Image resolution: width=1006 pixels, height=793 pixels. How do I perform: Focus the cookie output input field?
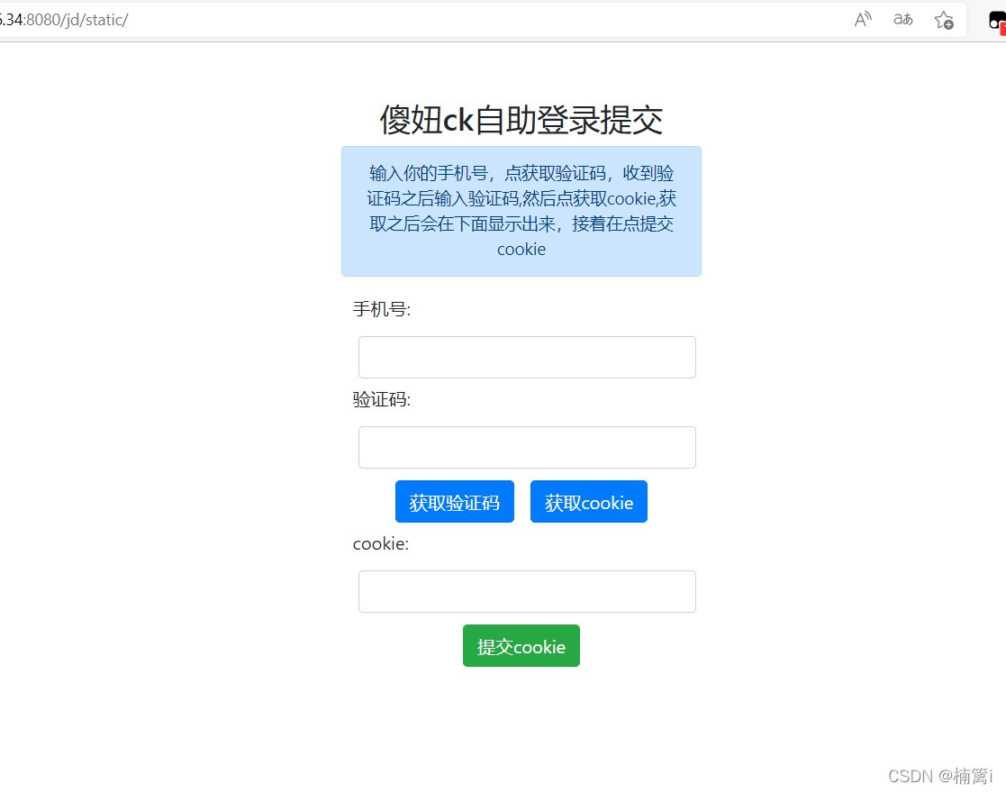click(527, 591)
